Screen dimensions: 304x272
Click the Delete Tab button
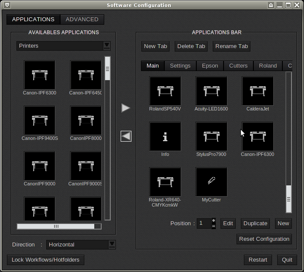click(x=191, y=46)
